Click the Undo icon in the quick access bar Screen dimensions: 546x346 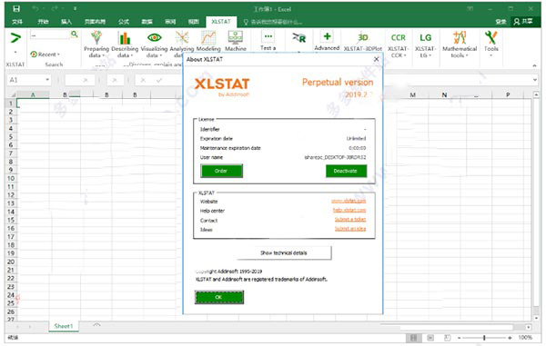point(35,9)
